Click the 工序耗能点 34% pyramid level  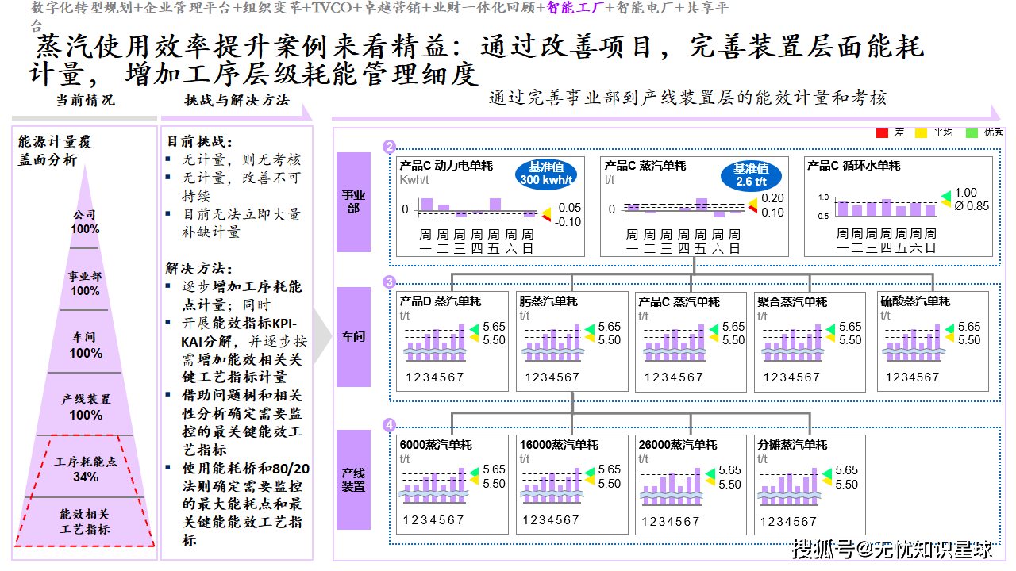point(86,469)
